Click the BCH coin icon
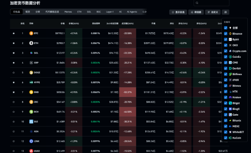The image size is (251, 153). [31, 112]
